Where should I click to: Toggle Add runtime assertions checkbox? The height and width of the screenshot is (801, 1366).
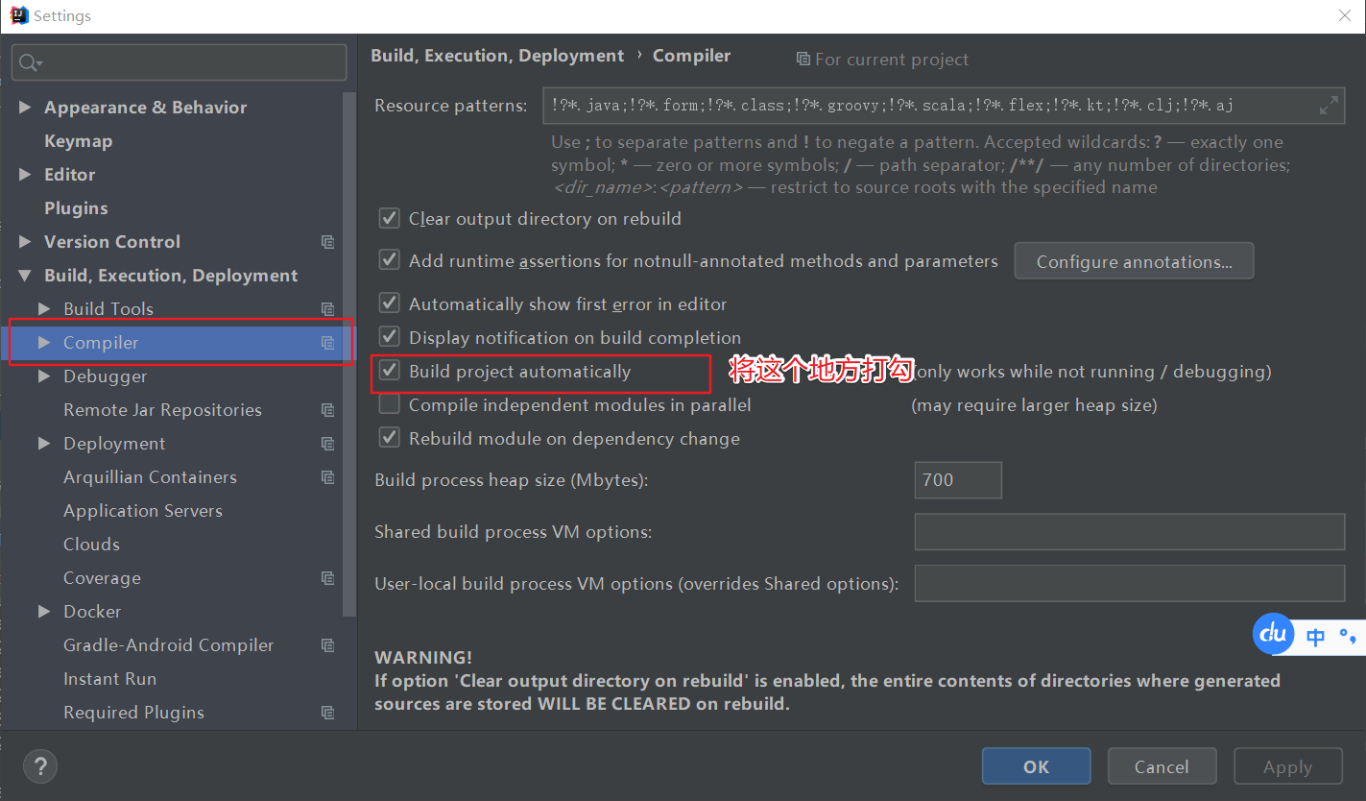point(389,260)
